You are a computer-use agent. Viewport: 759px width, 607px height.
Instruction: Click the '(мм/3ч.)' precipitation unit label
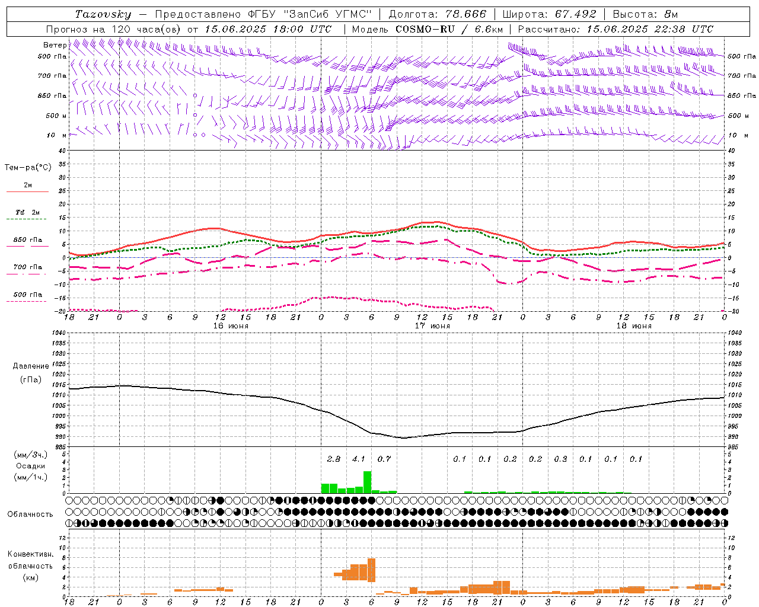pos(31,455)
